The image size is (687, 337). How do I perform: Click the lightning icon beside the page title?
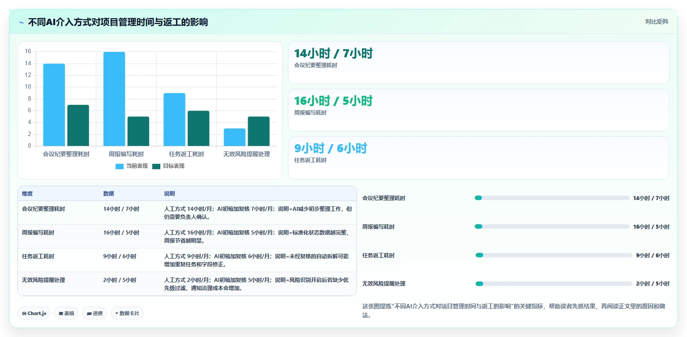21,22
